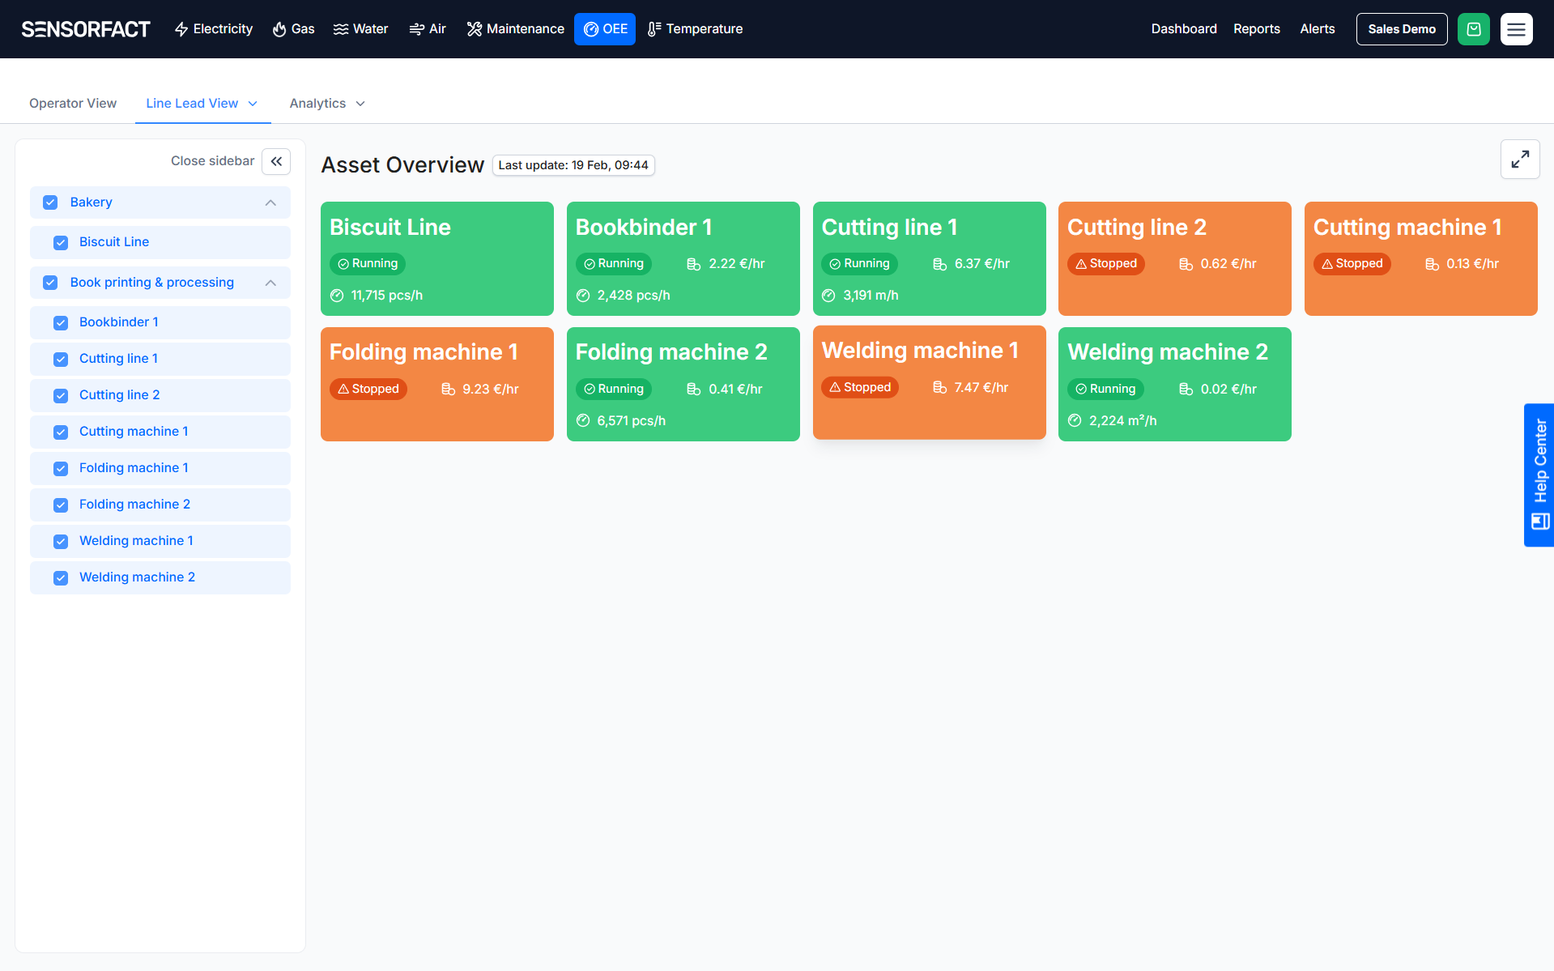This screenshot has height=971, width=1554.
Task: Open the Analytics dropdown
Action: [327, 104]
